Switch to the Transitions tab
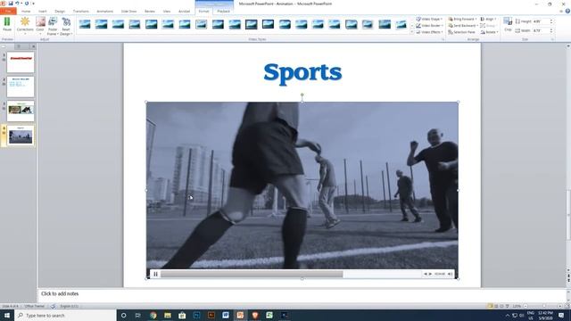This screenshot has height=321, width=571. 81,12
